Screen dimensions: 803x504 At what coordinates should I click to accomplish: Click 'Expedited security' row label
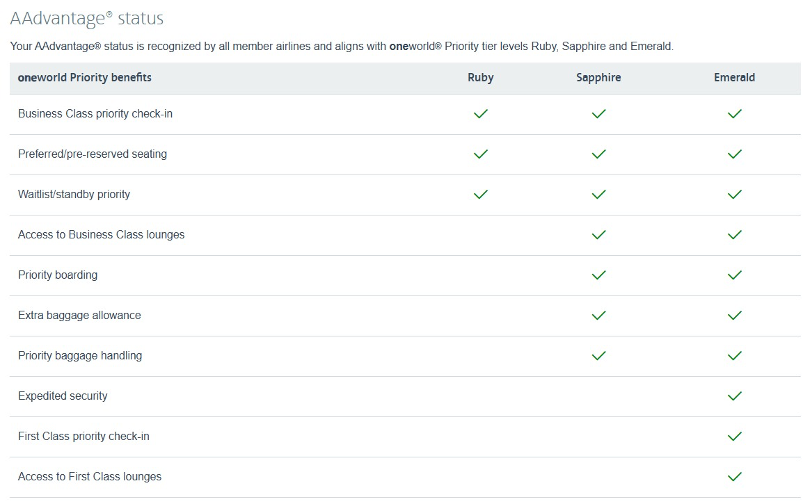point(63,396)
